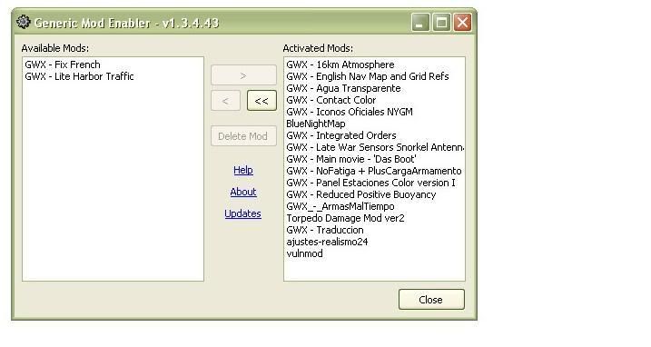The image size is (651, 347).
Task: Click the Close button at bottom right
Action: coord(431,300)
